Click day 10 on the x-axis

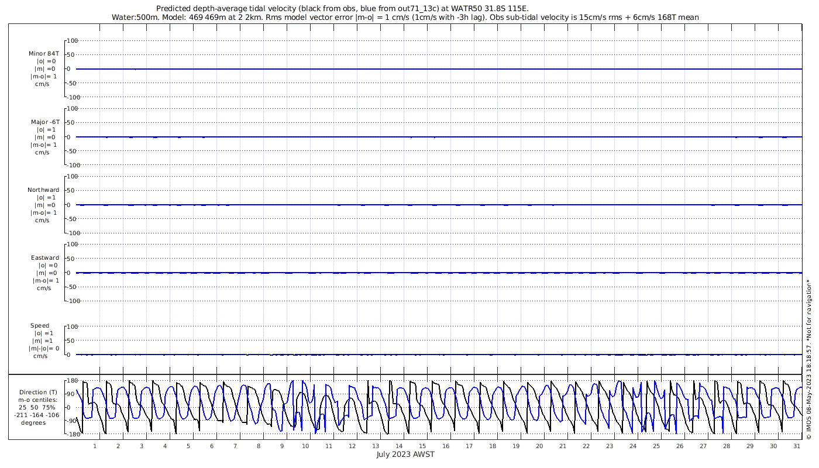[x=305, y=446]
